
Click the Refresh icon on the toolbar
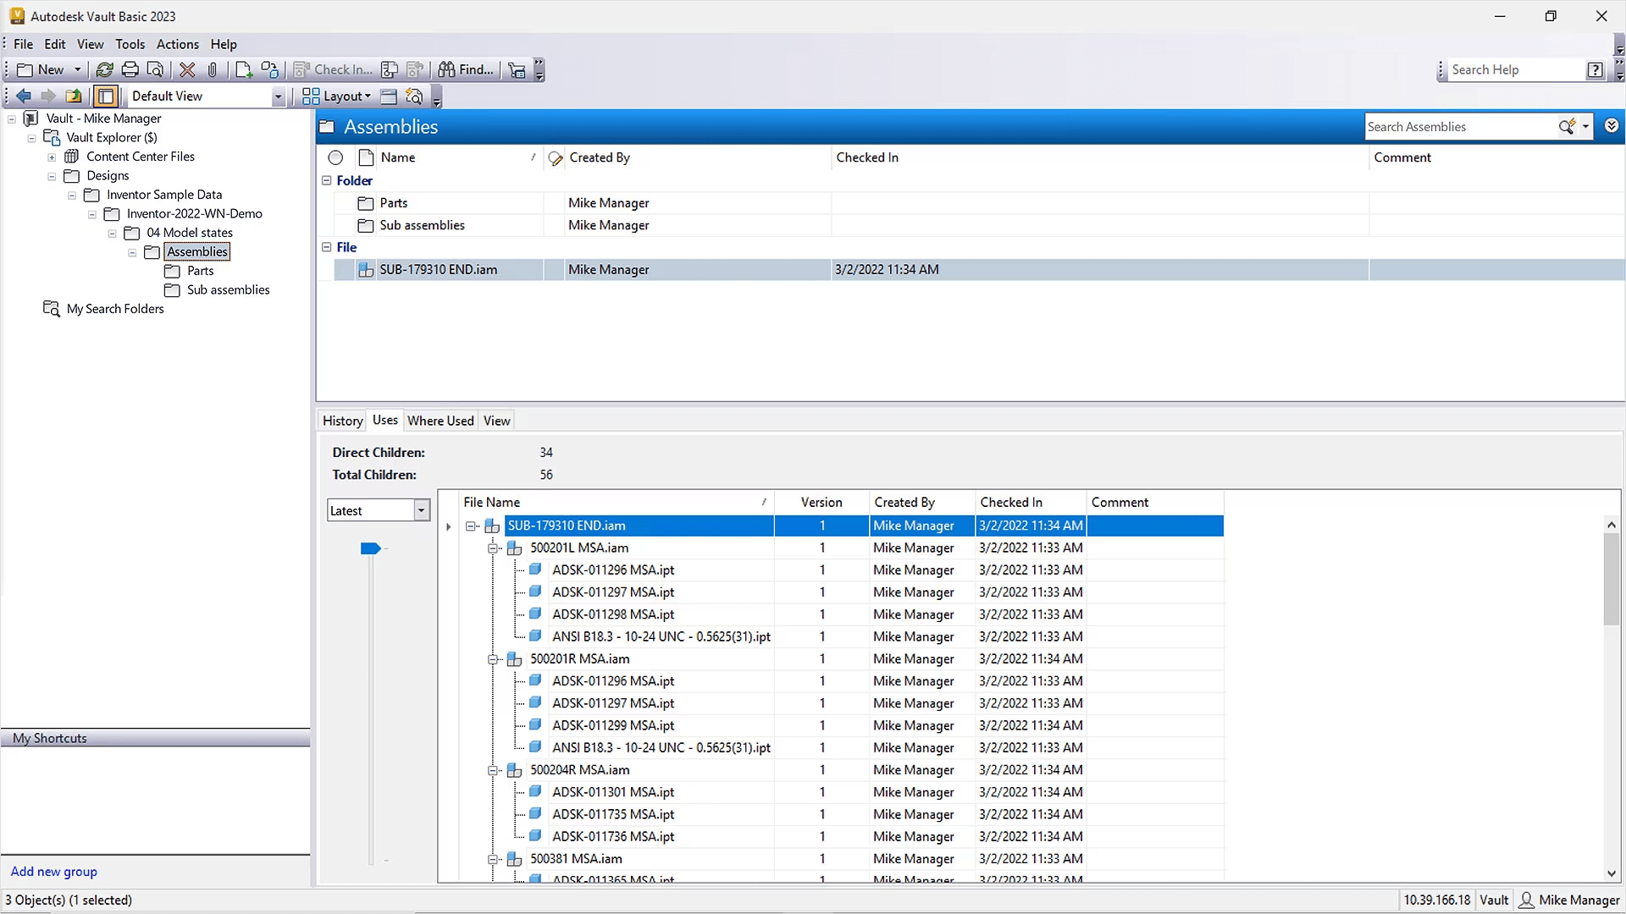coord(105,69)
